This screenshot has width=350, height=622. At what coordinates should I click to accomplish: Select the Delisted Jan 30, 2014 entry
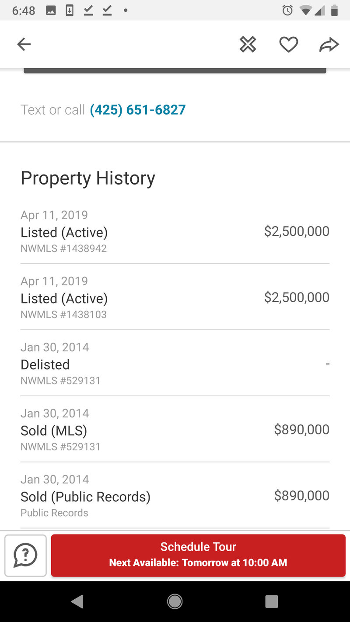175,363
